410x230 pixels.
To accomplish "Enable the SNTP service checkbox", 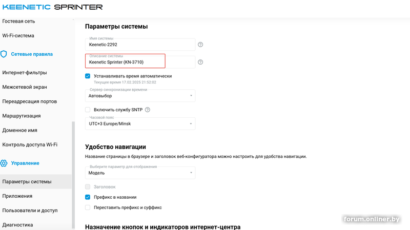I will click(x=88, y=110).
